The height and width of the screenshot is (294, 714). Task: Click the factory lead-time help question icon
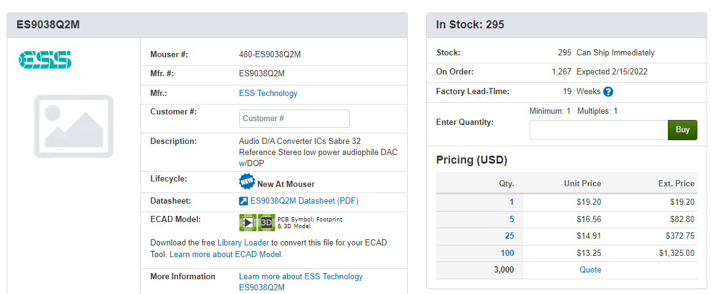608,92
